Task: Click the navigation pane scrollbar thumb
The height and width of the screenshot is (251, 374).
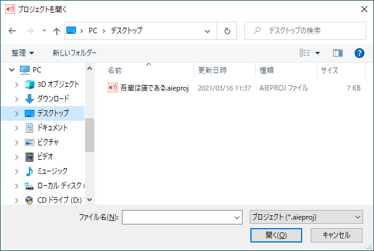Action: point(89,135)
